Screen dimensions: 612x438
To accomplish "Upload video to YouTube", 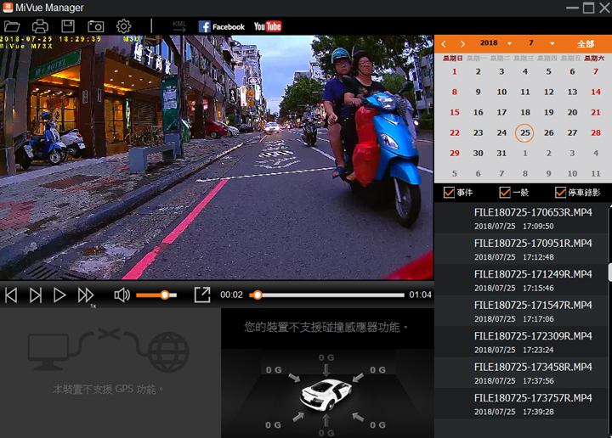I will (268, 26).
